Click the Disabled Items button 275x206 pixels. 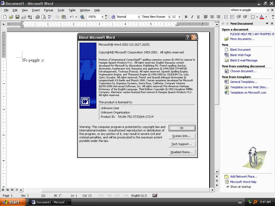(182, 152)
